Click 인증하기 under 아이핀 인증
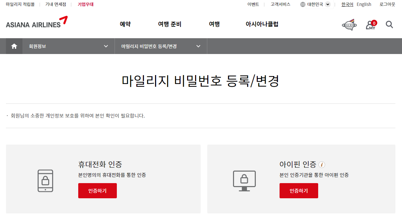This screenshot has height=220, width=402. [x=299, y=190]
